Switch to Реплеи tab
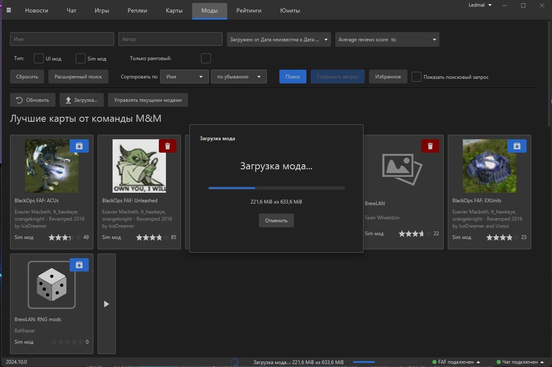 click(138, 11)
